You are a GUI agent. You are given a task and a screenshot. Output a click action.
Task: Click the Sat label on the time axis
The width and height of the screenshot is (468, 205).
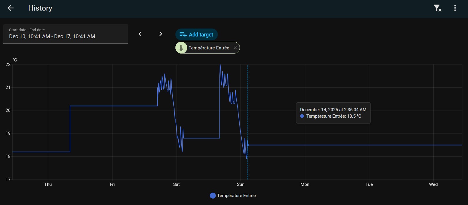pyautogui.click(x=176, y=184)
